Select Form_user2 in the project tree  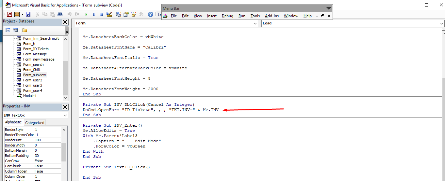pos(33,80)
